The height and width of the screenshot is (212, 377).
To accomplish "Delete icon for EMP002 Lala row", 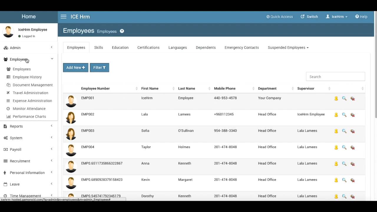I will point(353,115).
